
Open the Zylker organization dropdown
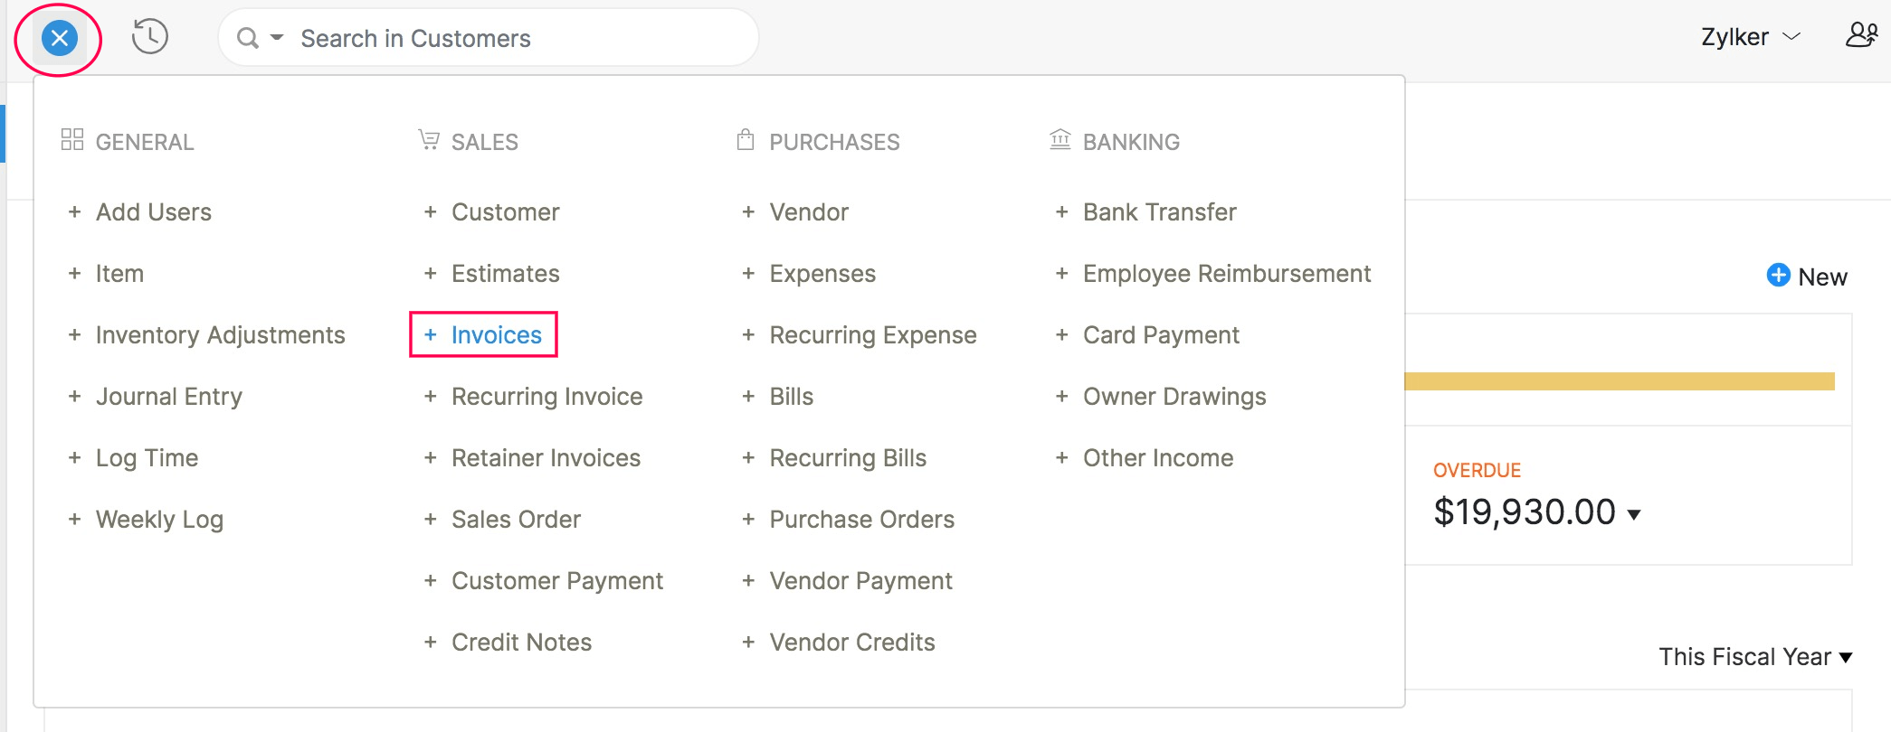1751,37
